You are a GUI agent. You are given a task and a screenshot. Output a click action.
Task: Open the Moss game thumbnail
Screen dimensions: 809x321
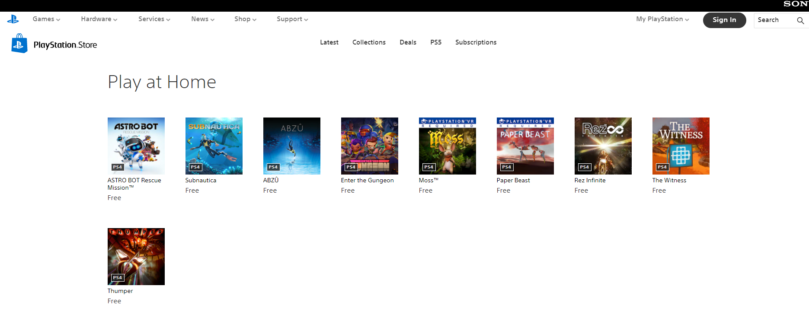tap(448, 146)
